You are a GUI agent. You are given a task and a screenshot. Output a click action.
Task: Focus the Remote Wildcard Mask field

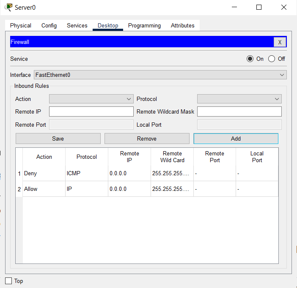(239, 111)
